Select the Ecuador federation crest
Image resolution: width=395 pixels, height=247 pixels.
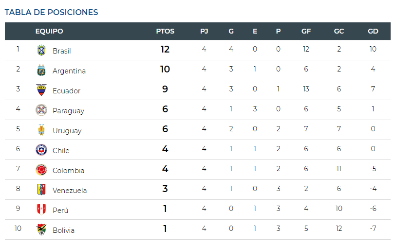click(41, 90)
